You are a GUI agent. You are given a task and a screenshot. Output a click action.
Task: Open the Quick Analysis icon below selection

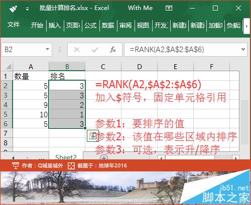coord(93,136)
